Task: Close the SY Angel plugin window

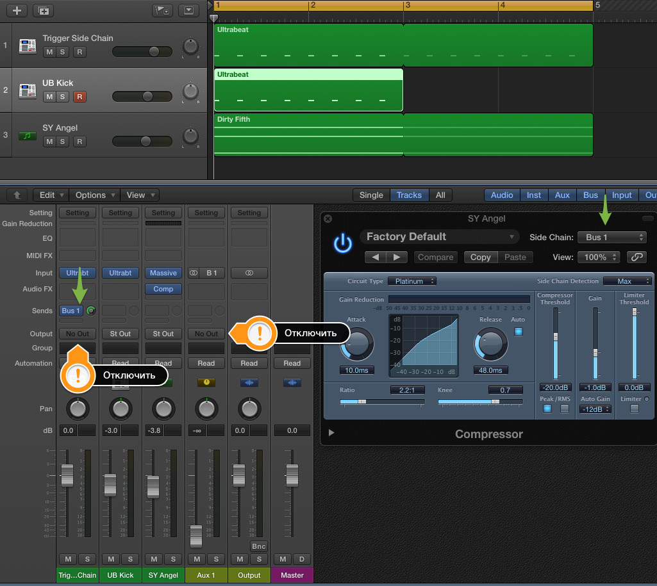Action: (x=328, y=218)
